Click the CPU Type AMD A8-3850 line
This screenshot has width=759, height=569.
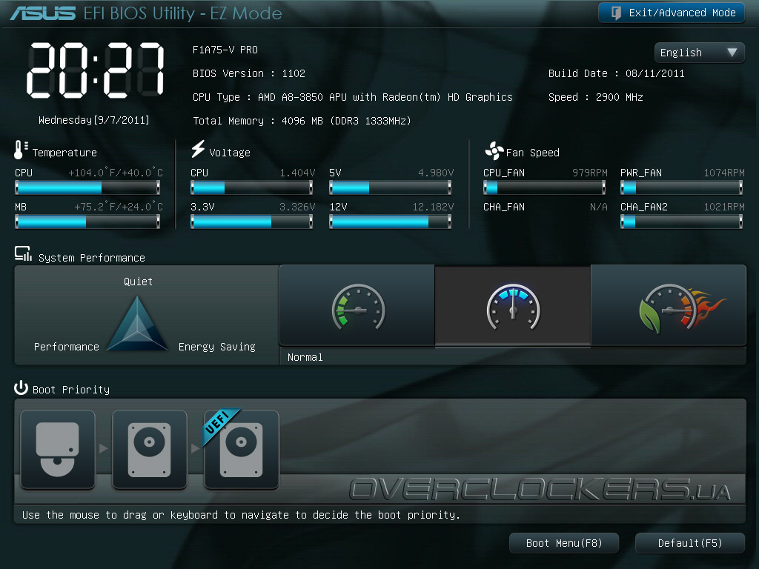(x=352, y=97)
